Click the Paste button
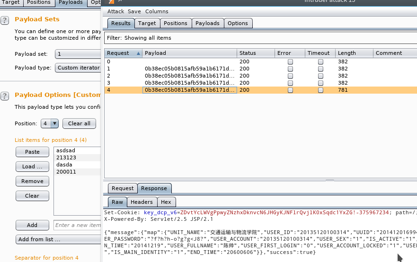417x262 pixels. point(32,152)
